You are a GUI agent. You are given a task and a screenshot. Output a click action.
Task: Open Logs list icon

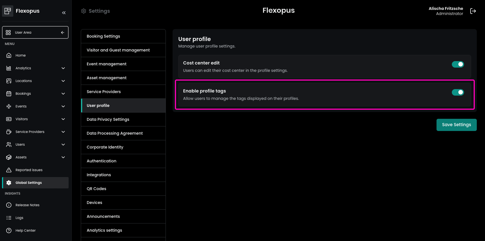(x=9, y=218)
